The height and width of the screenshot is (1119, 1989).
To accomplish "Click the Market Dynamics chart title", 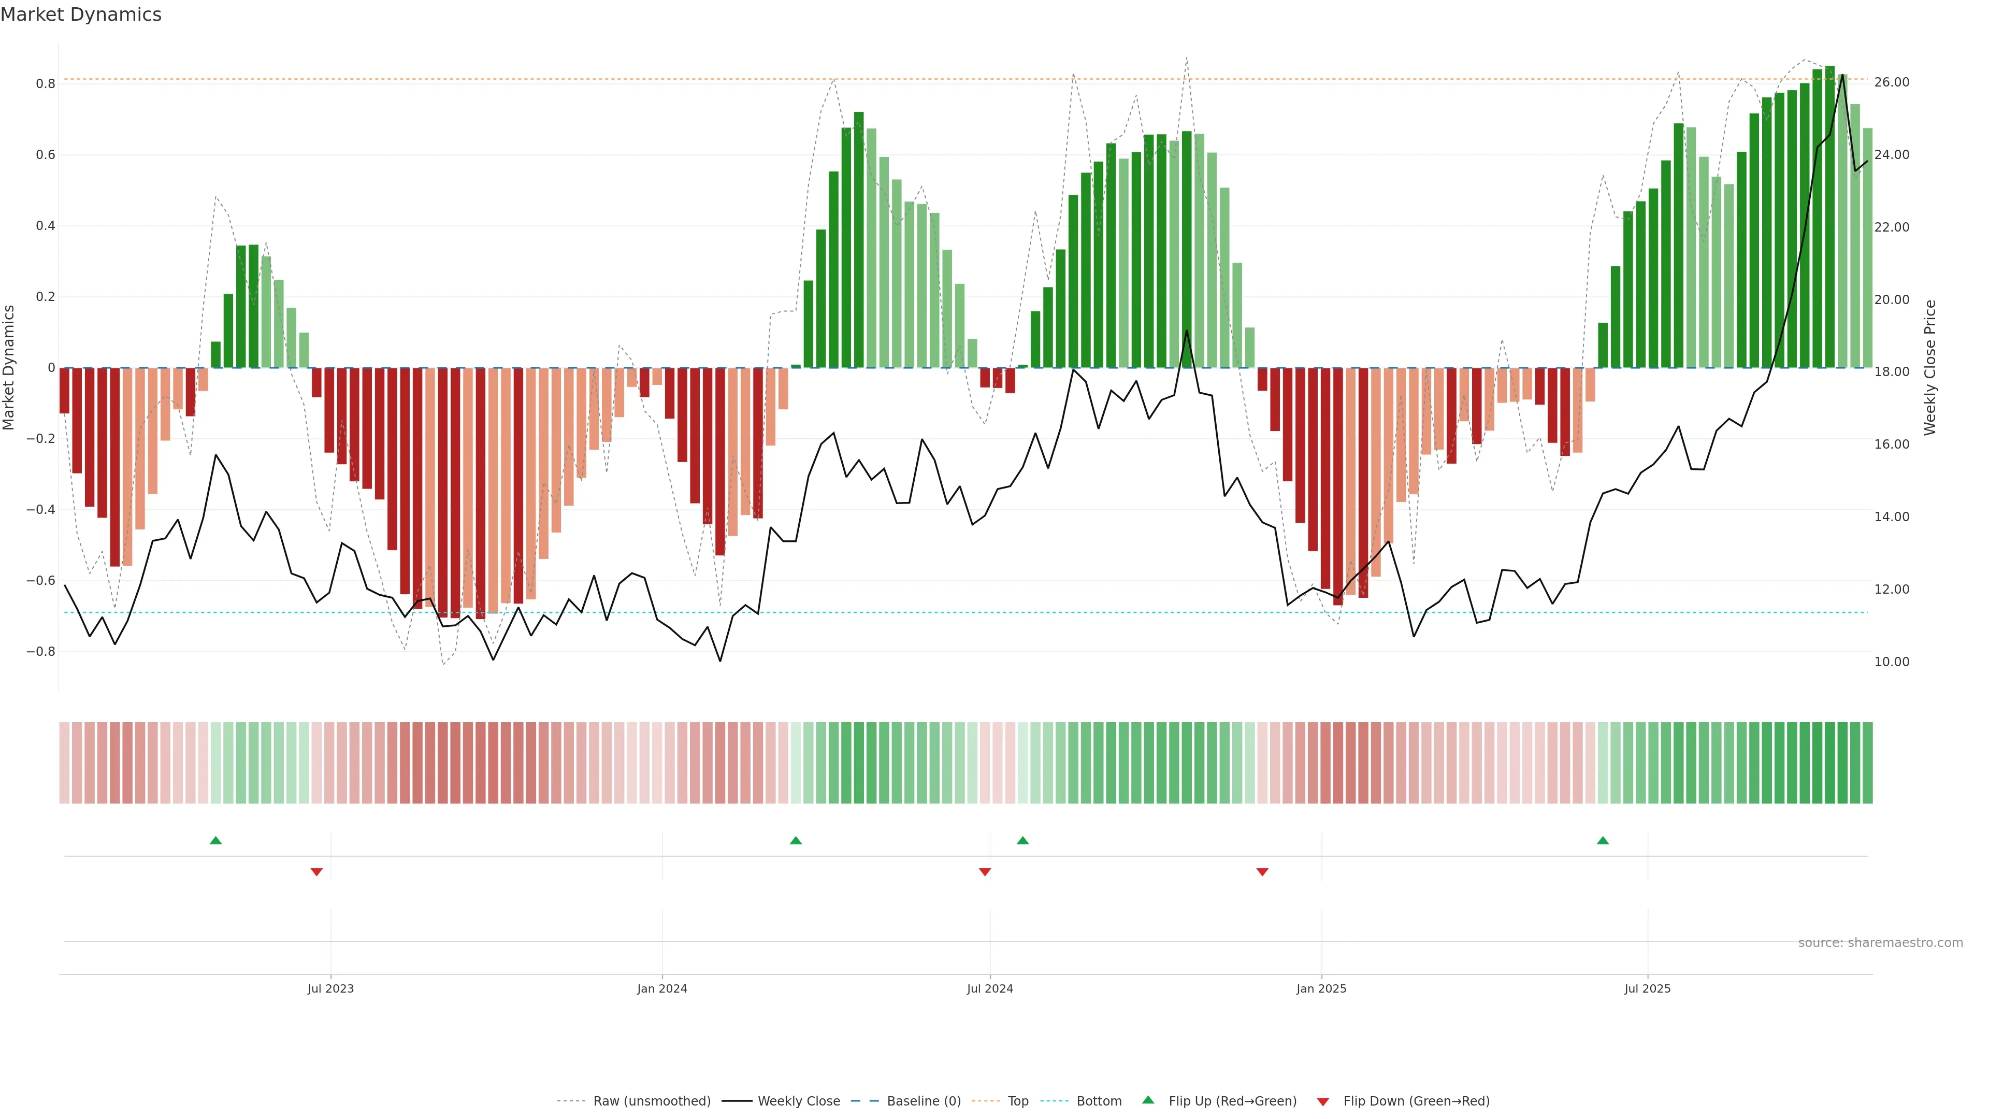I will tap(81, 15).
